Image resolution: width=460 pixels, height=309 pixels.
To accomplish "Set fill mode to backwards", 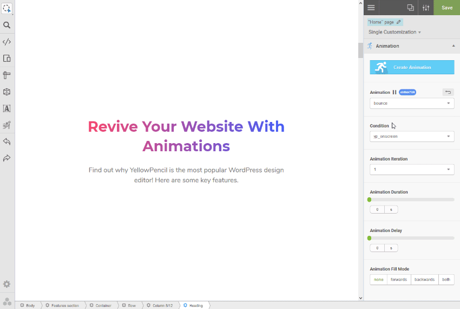I will coord(424,280).
